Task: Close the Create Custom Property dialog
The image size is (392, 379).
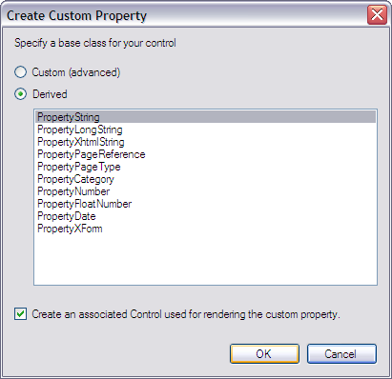Action: coord(377,14)
